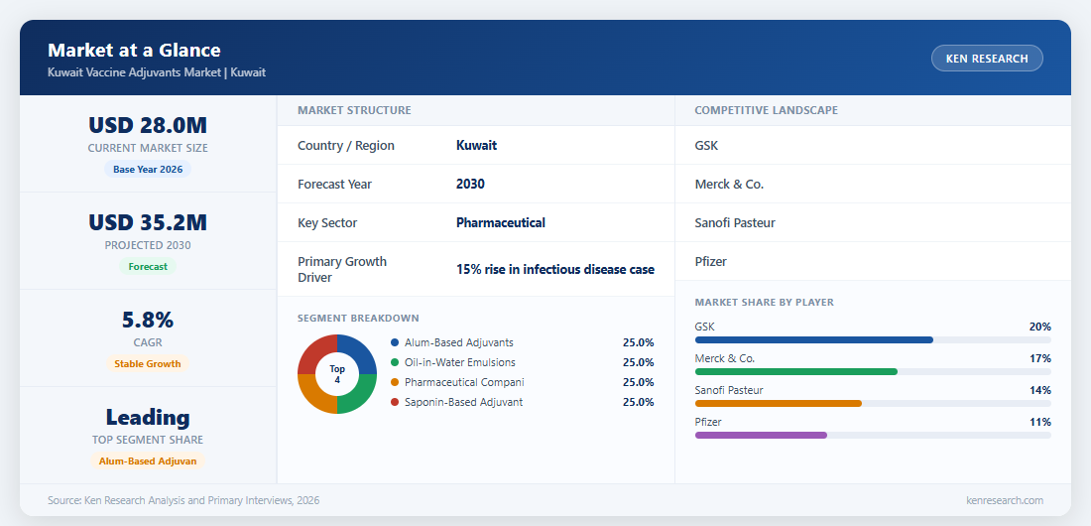The image size is (1091, 526).
Task: Click the Pharmaceutical sector value
Action: 501,223
